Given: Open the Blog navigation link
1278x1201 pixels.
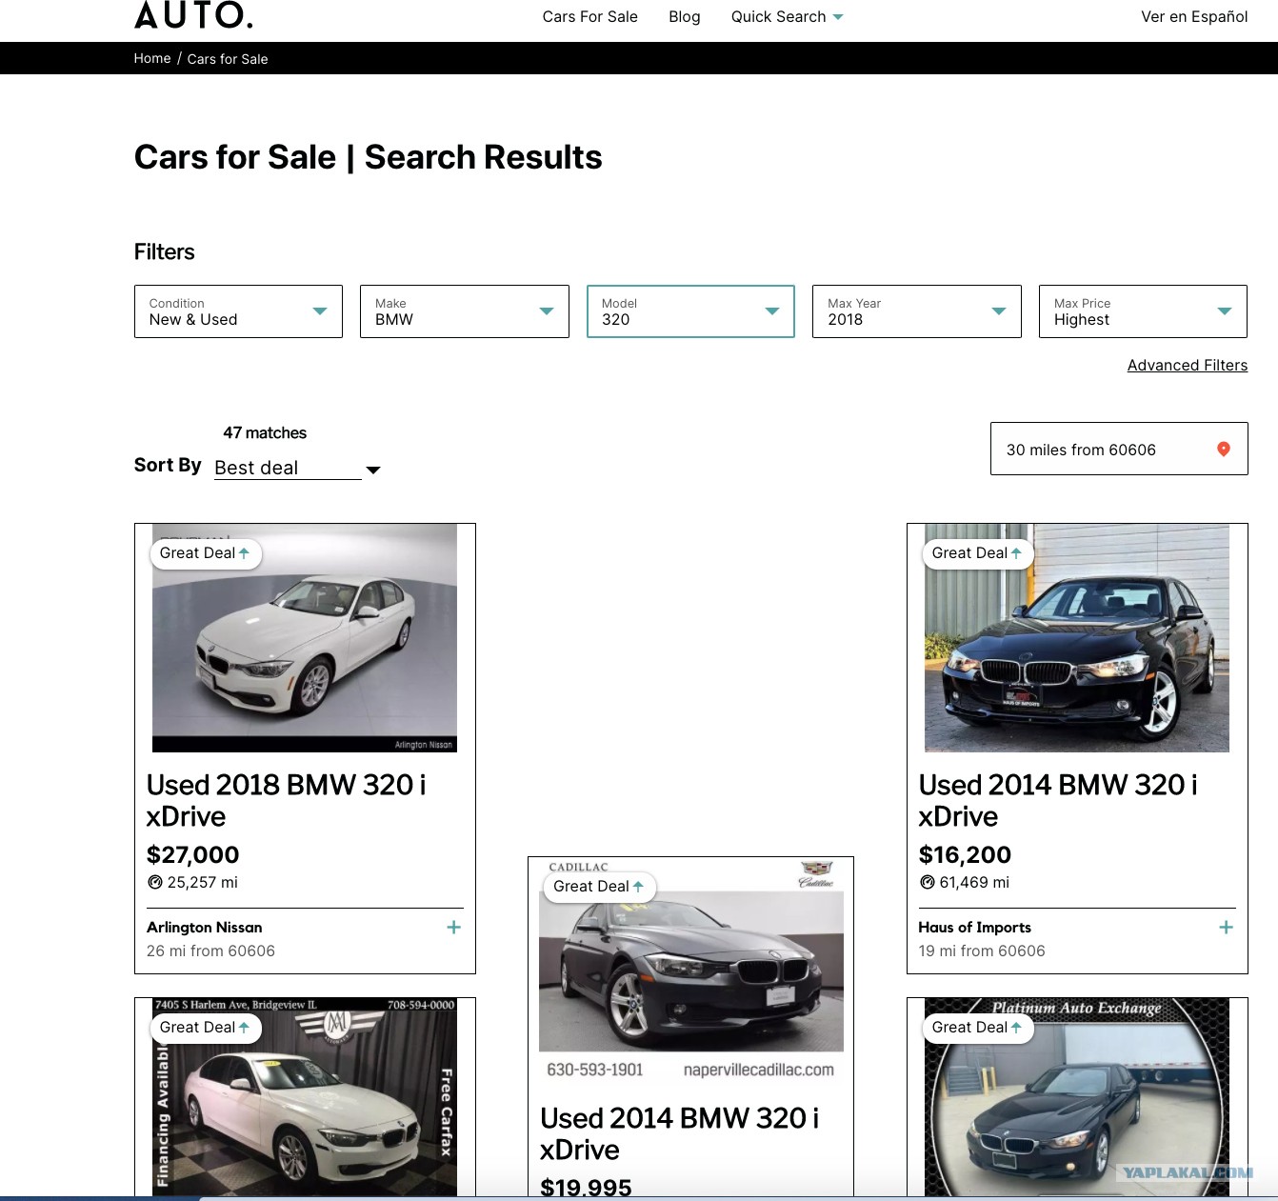Looking at the screenshot, I should pyautogui.click(x=685, y=16).
